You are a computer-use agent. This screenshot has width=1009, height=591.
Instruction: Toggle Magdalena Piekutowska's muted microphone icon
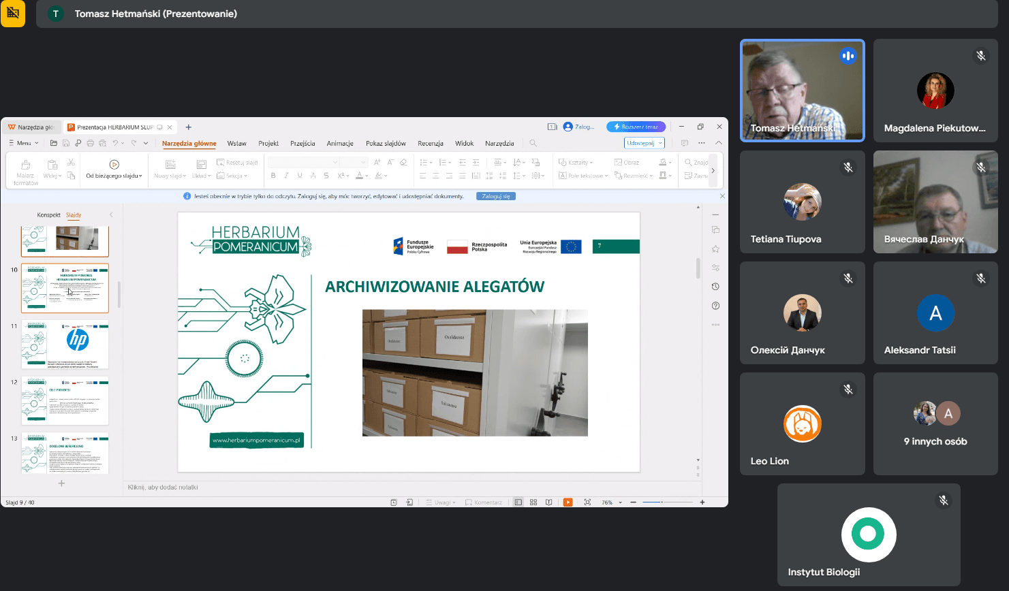coord(981,56)
